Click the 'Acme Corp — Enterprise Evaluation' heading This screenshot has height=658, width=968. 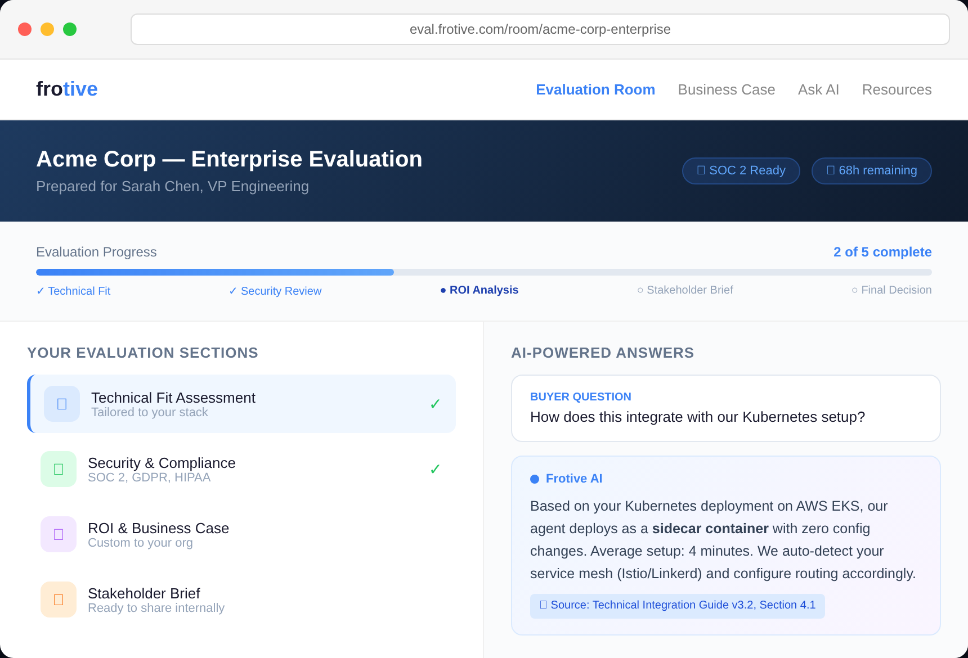click(229, 159)
